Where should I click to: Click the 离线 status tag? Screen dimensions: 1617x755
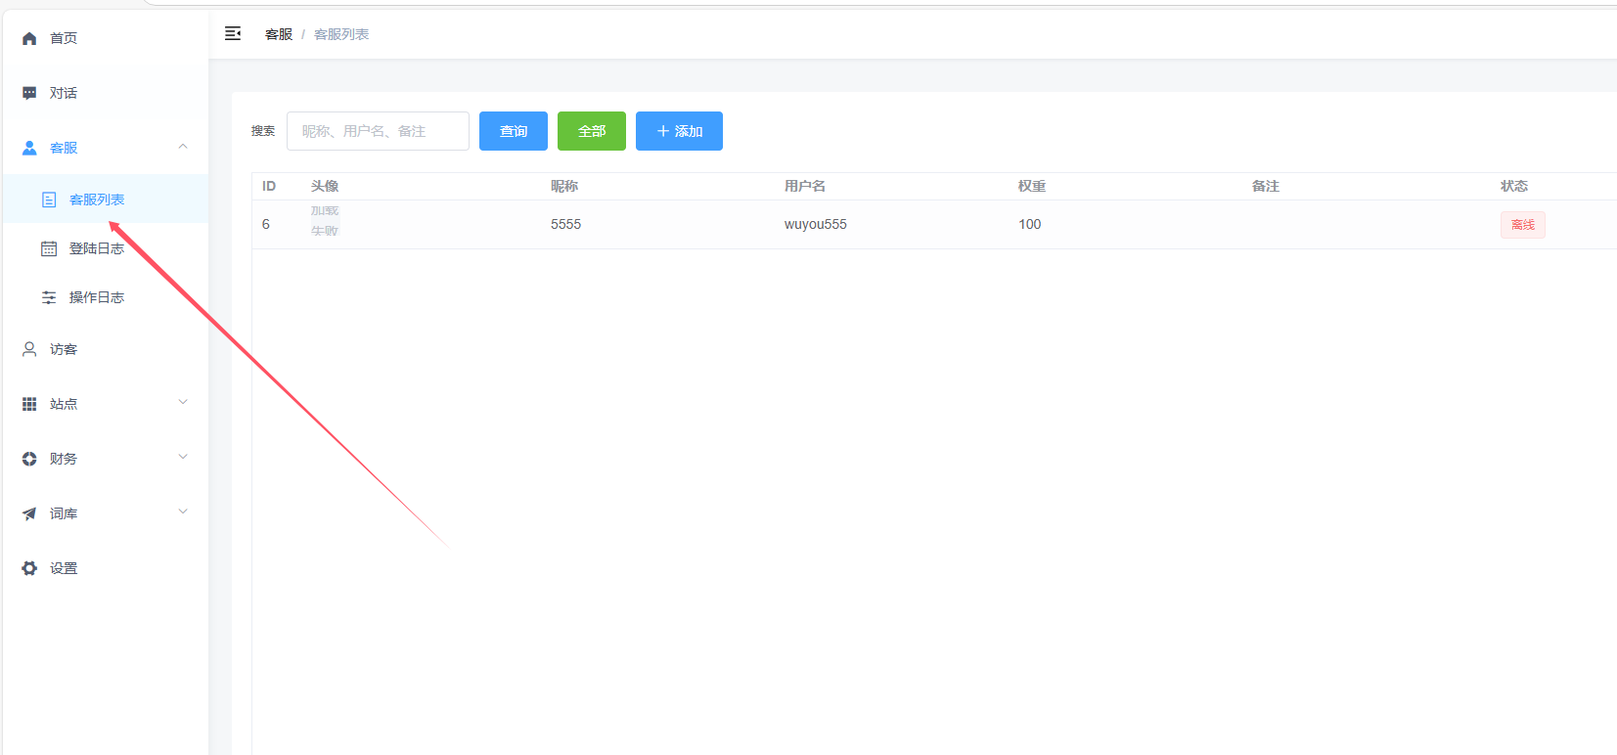[x=1523, y=225]
